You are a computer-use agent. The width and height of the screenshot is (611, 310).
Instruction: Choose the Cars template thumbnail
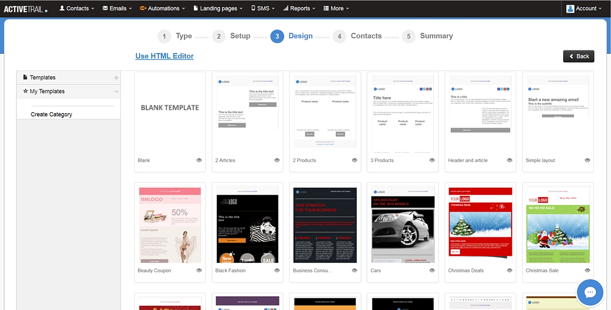(403, 224)
